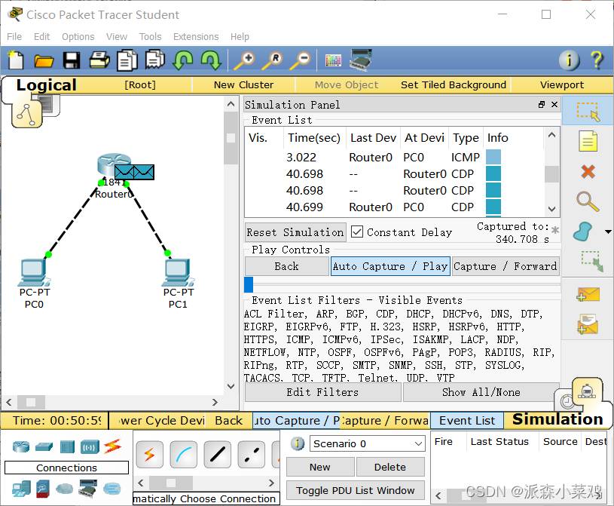
Task: Expand the shape tool dropdown arrow
Action: [x=608, y=232]
